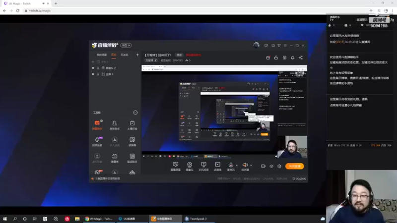Open the 虚拟形象 tool
397x223 pixels.
[97, 158]
